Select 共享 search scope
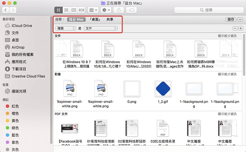This screenshot has width=246, height=152. (110, 19)
